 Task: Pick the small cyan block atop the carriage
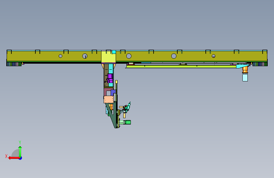[114, 52]
